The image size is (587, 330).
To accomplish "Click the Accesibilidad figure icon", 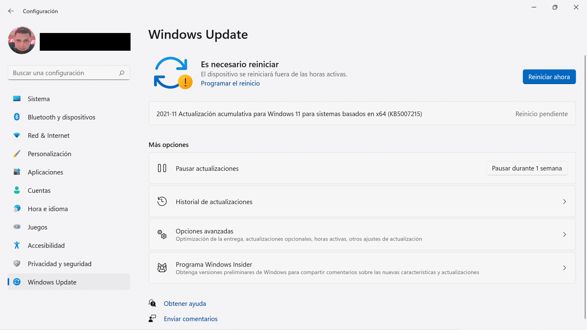I will [x=17, y=245].
